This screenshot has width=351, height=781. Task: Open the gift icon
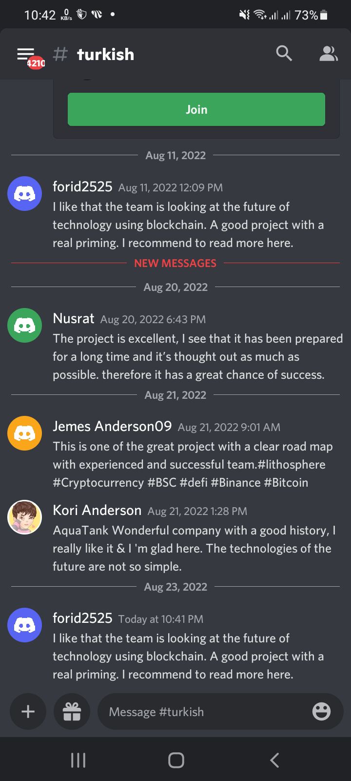click(72, 712)
